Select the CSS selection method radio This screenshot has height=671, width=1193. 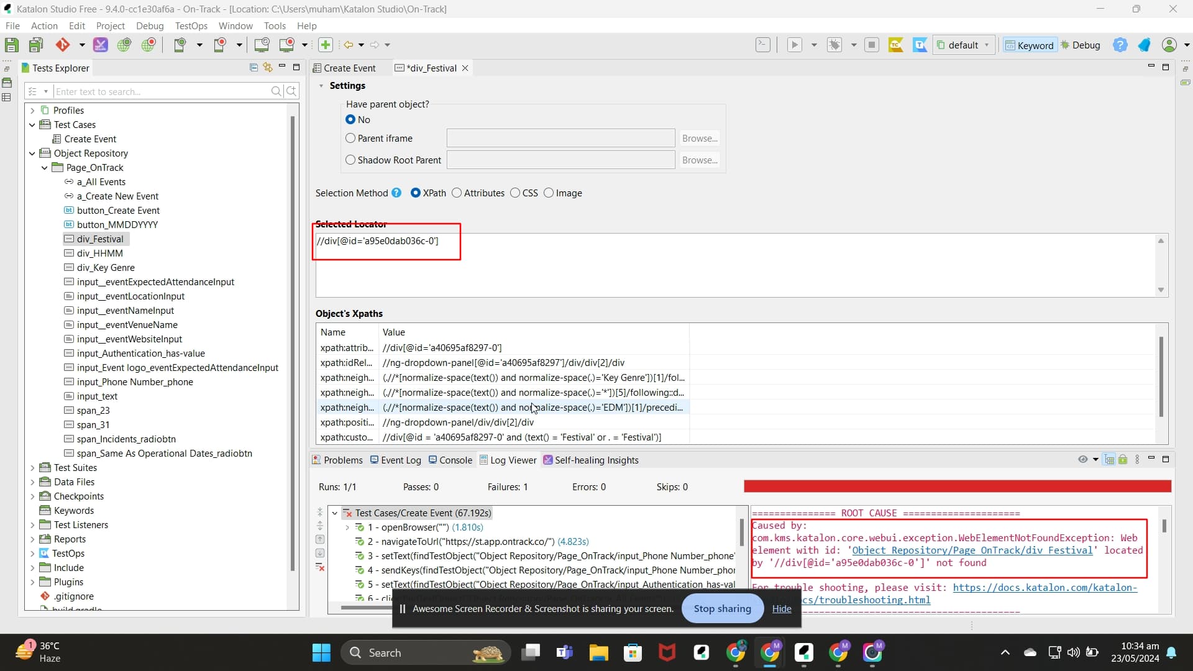[516, 193]
